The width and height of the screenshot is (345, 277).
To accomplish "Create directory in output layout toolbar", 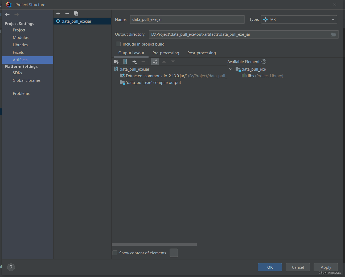I will coord(116,62).
